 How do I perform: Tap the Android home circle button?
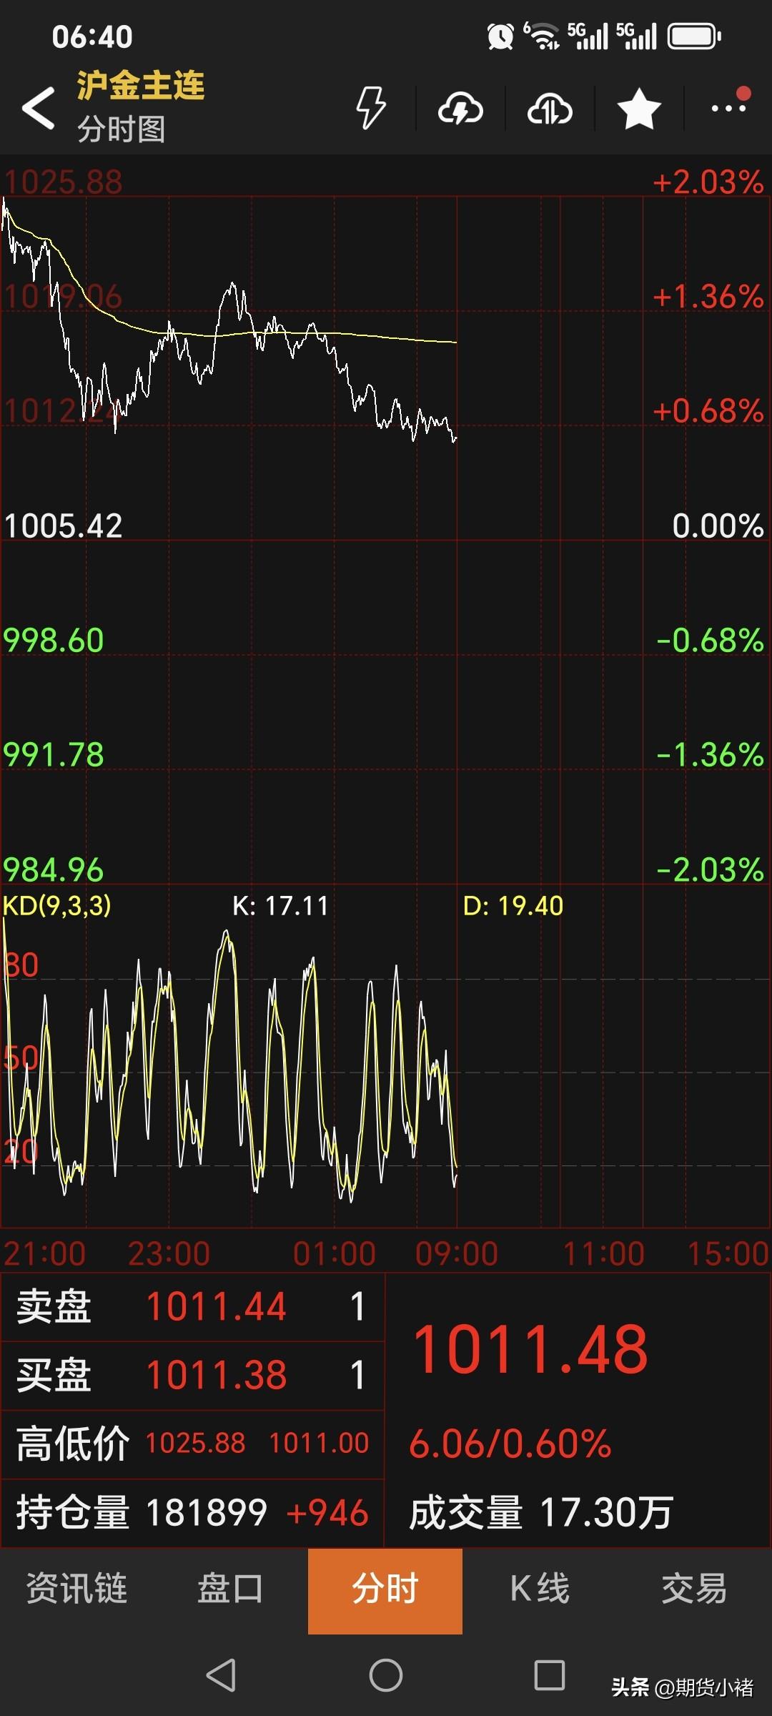386,1675
